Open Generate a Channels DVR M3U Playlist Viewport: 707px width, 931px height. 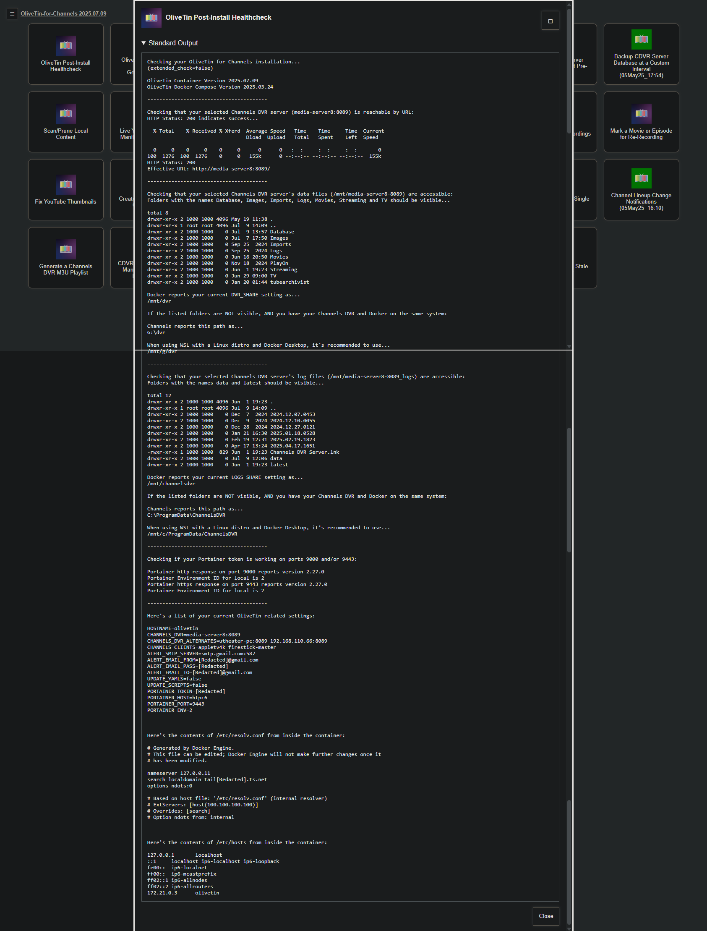pyautogui.click(x=65, y=258)
